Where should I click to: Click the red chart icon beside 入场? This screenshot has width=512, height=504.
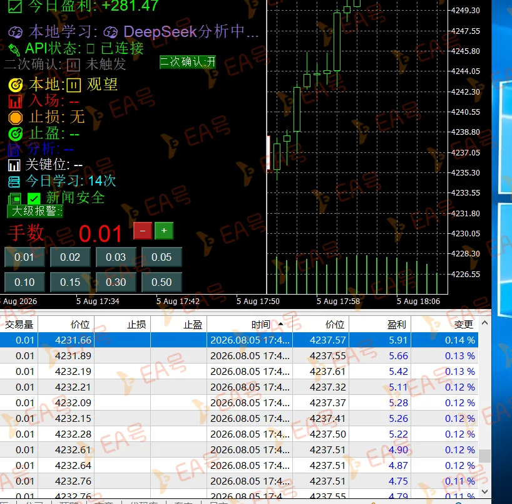[16, 102]
